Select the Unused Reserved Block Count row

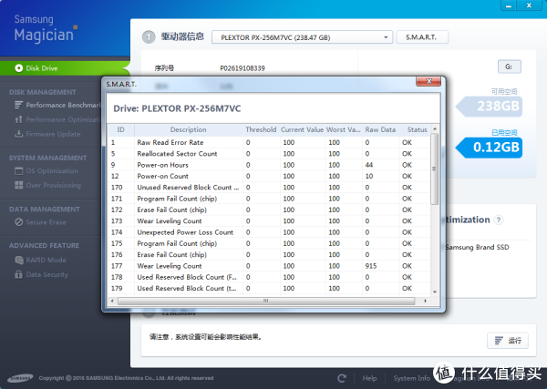pos(269,187)
